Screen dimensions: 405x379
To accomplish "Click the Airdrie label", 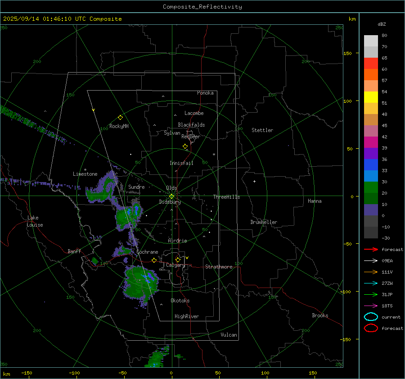I will tap(177, 241).
